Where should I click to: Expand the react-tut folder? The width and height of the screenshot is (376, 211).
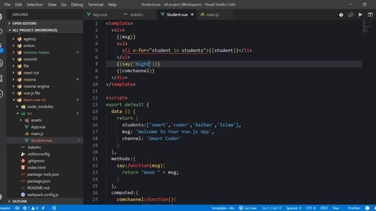[31, 73]
